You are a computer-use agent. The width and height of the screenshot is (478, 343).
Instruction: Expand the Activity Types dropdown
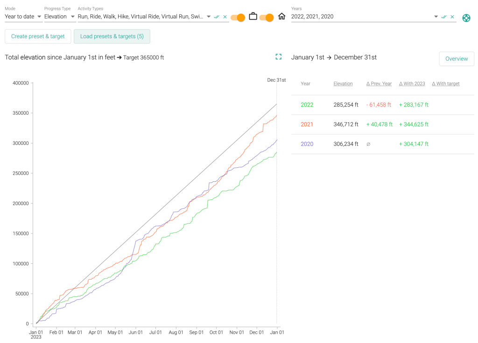[209, 17]
